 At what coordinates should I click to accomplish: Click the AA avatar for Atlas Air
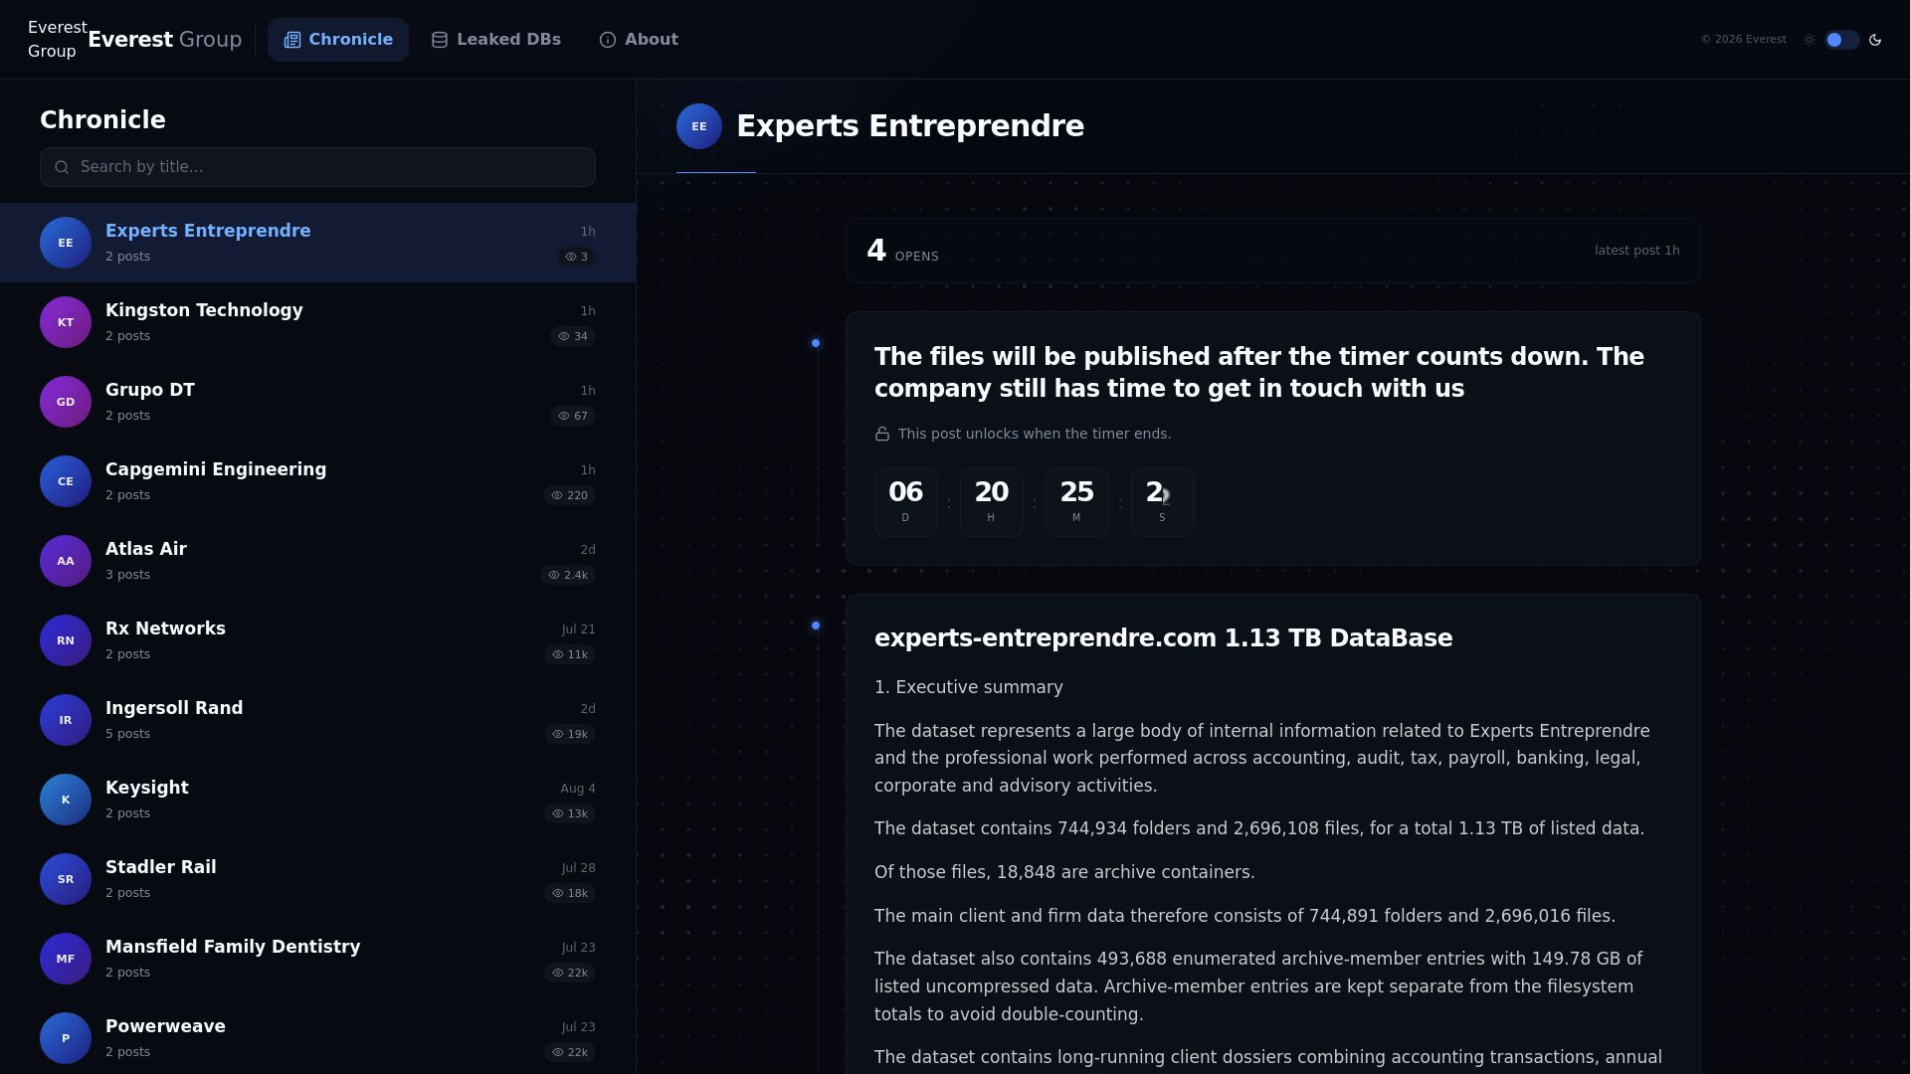pos(66,561)
